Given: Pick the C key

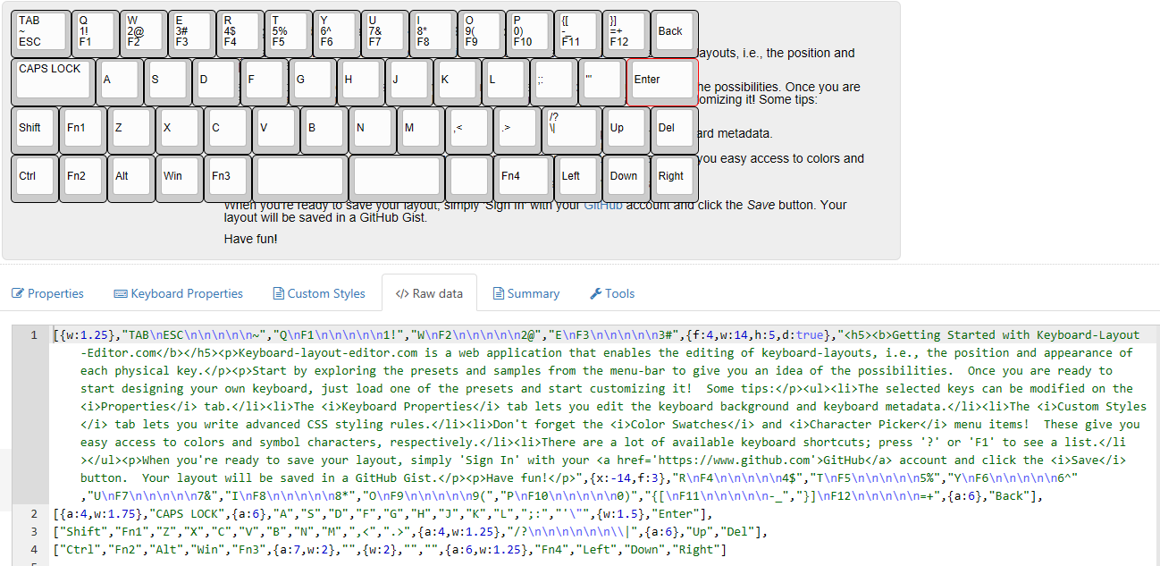Looking at the screenshot, I should click(x=229, y=131).
